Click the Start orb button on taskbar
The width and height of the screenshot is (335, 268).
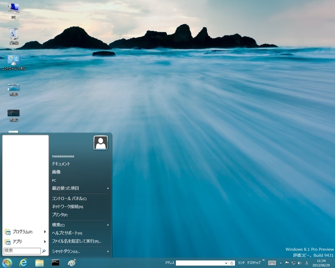tap(7, 263)
